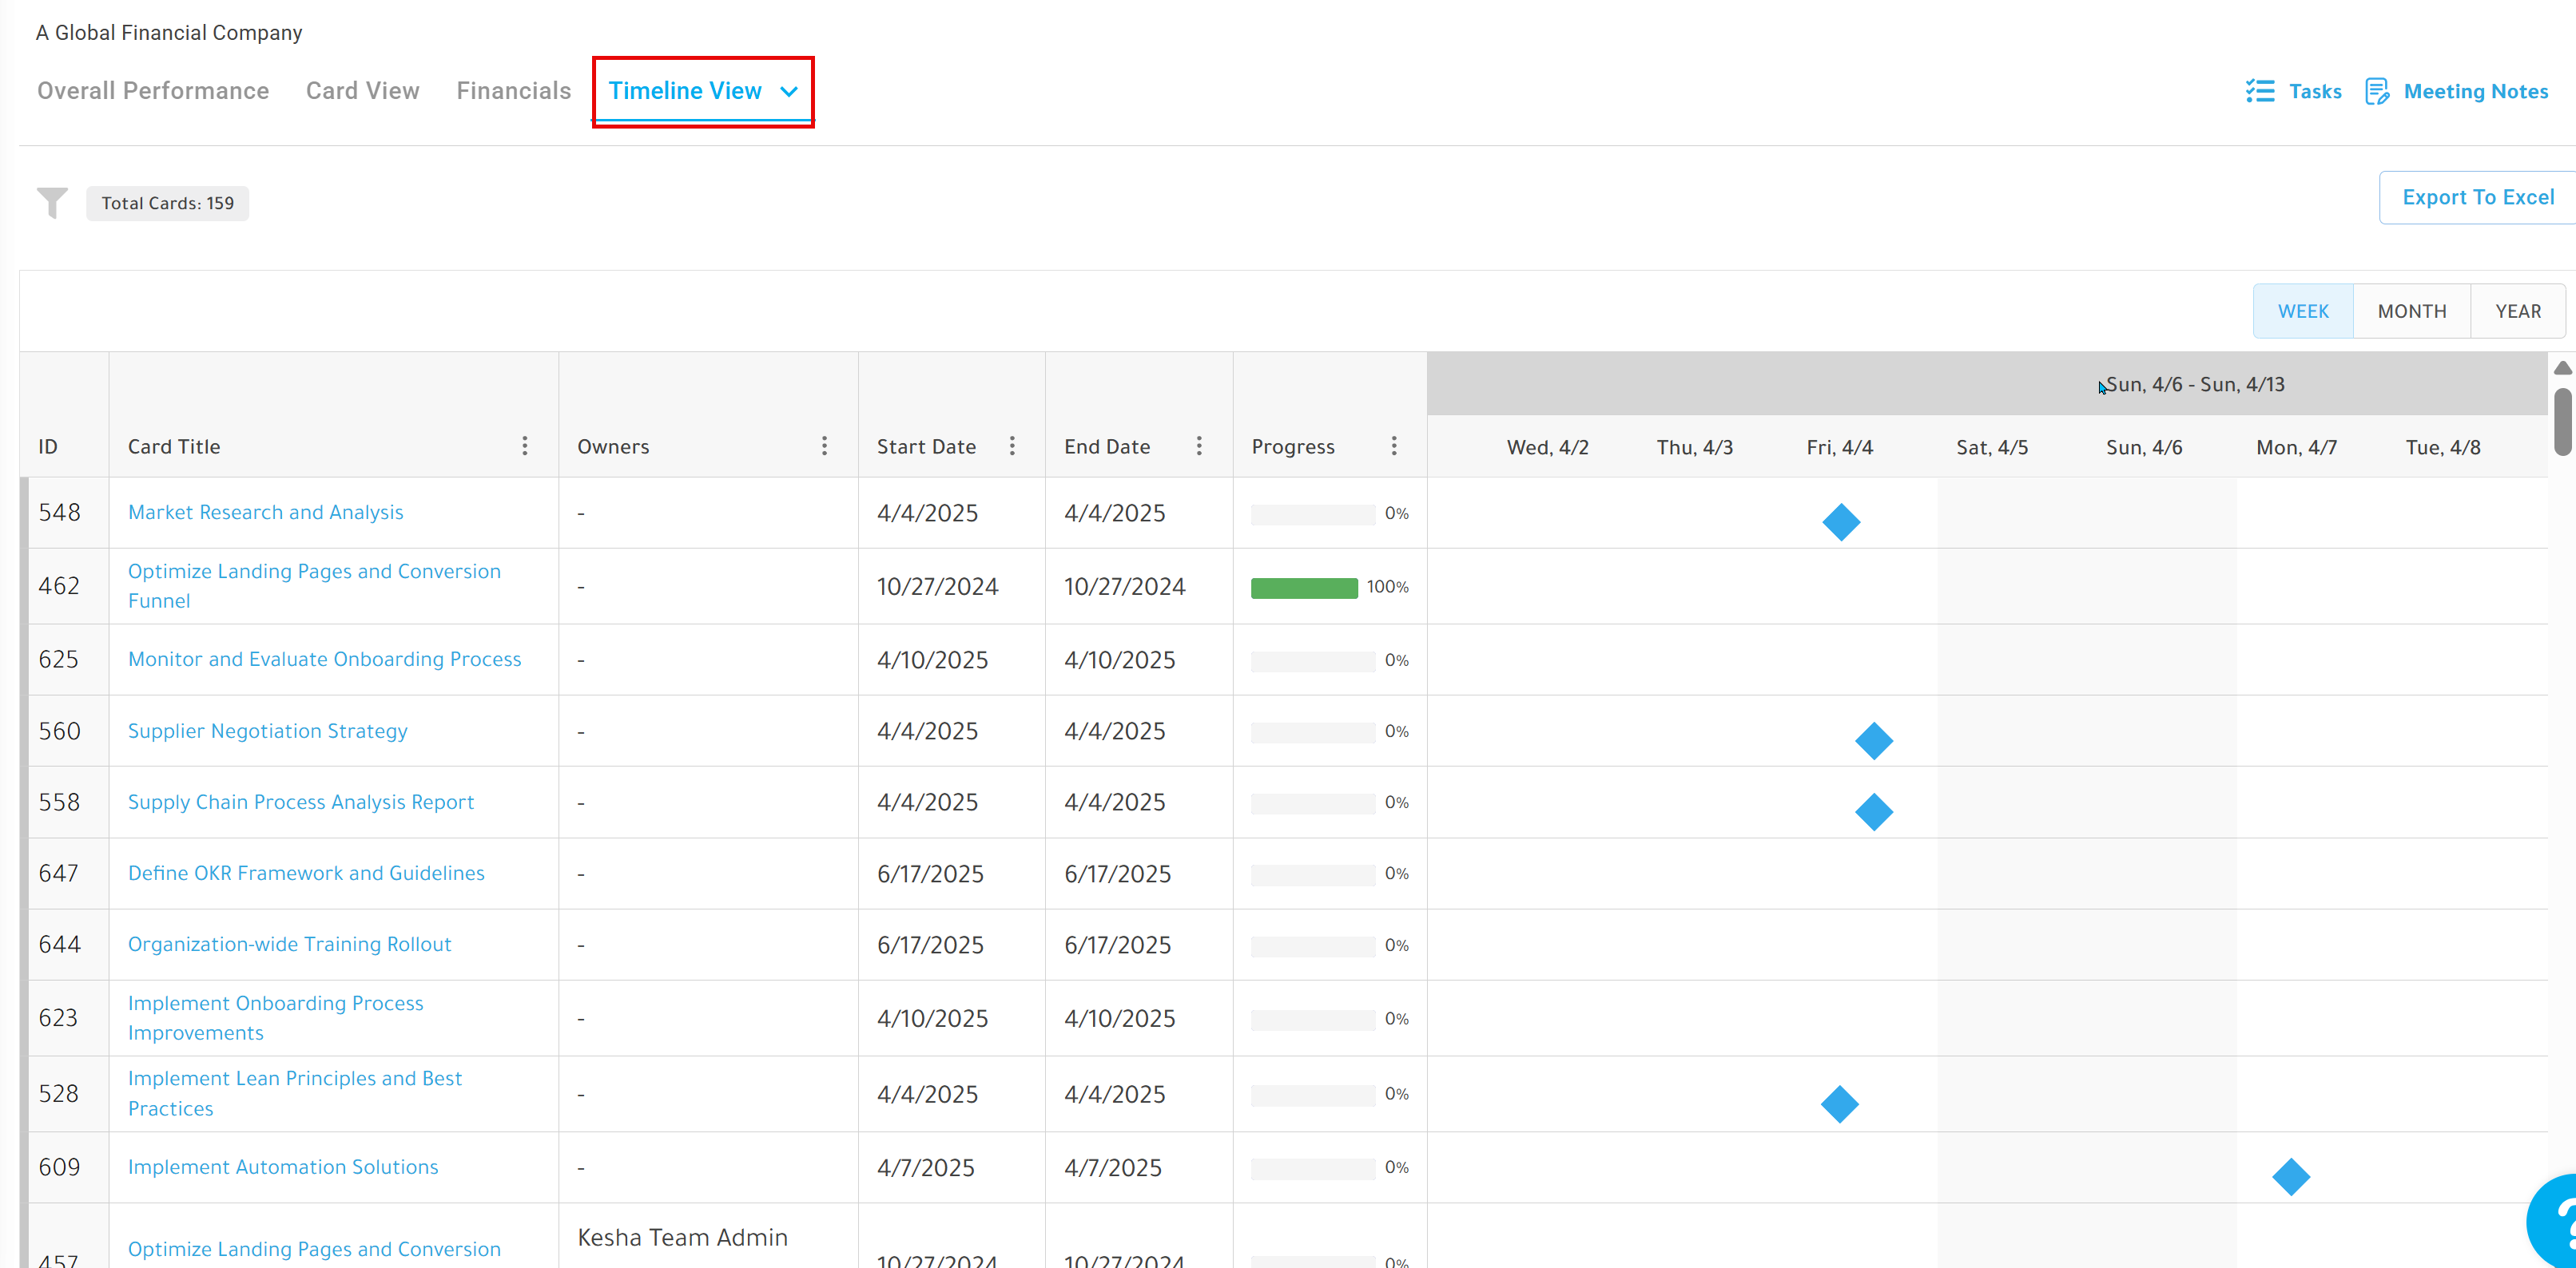Open End Date column options menu
The width and height of the screenshot is (2576, 1268).
pyautogui.click(x=1199, y=446)
